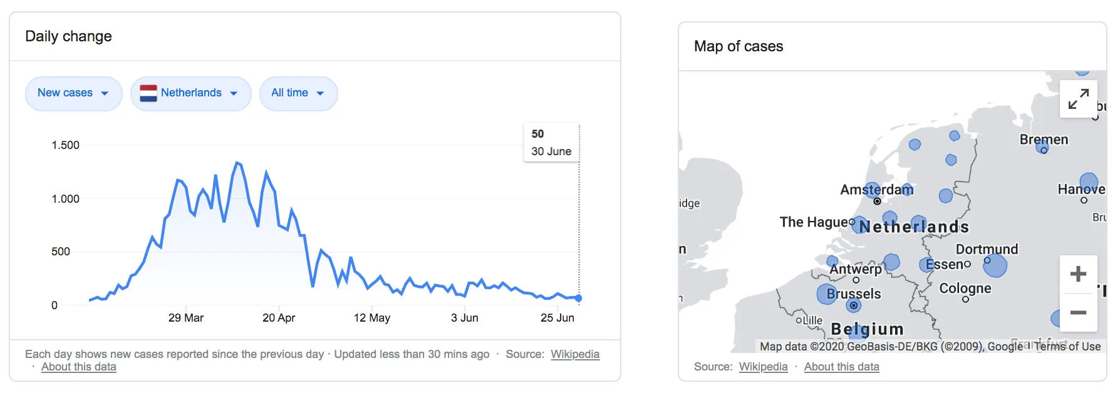Open Wikipedia source link under map
This screenshot has width=1120, height=393.
coord(763,367)
